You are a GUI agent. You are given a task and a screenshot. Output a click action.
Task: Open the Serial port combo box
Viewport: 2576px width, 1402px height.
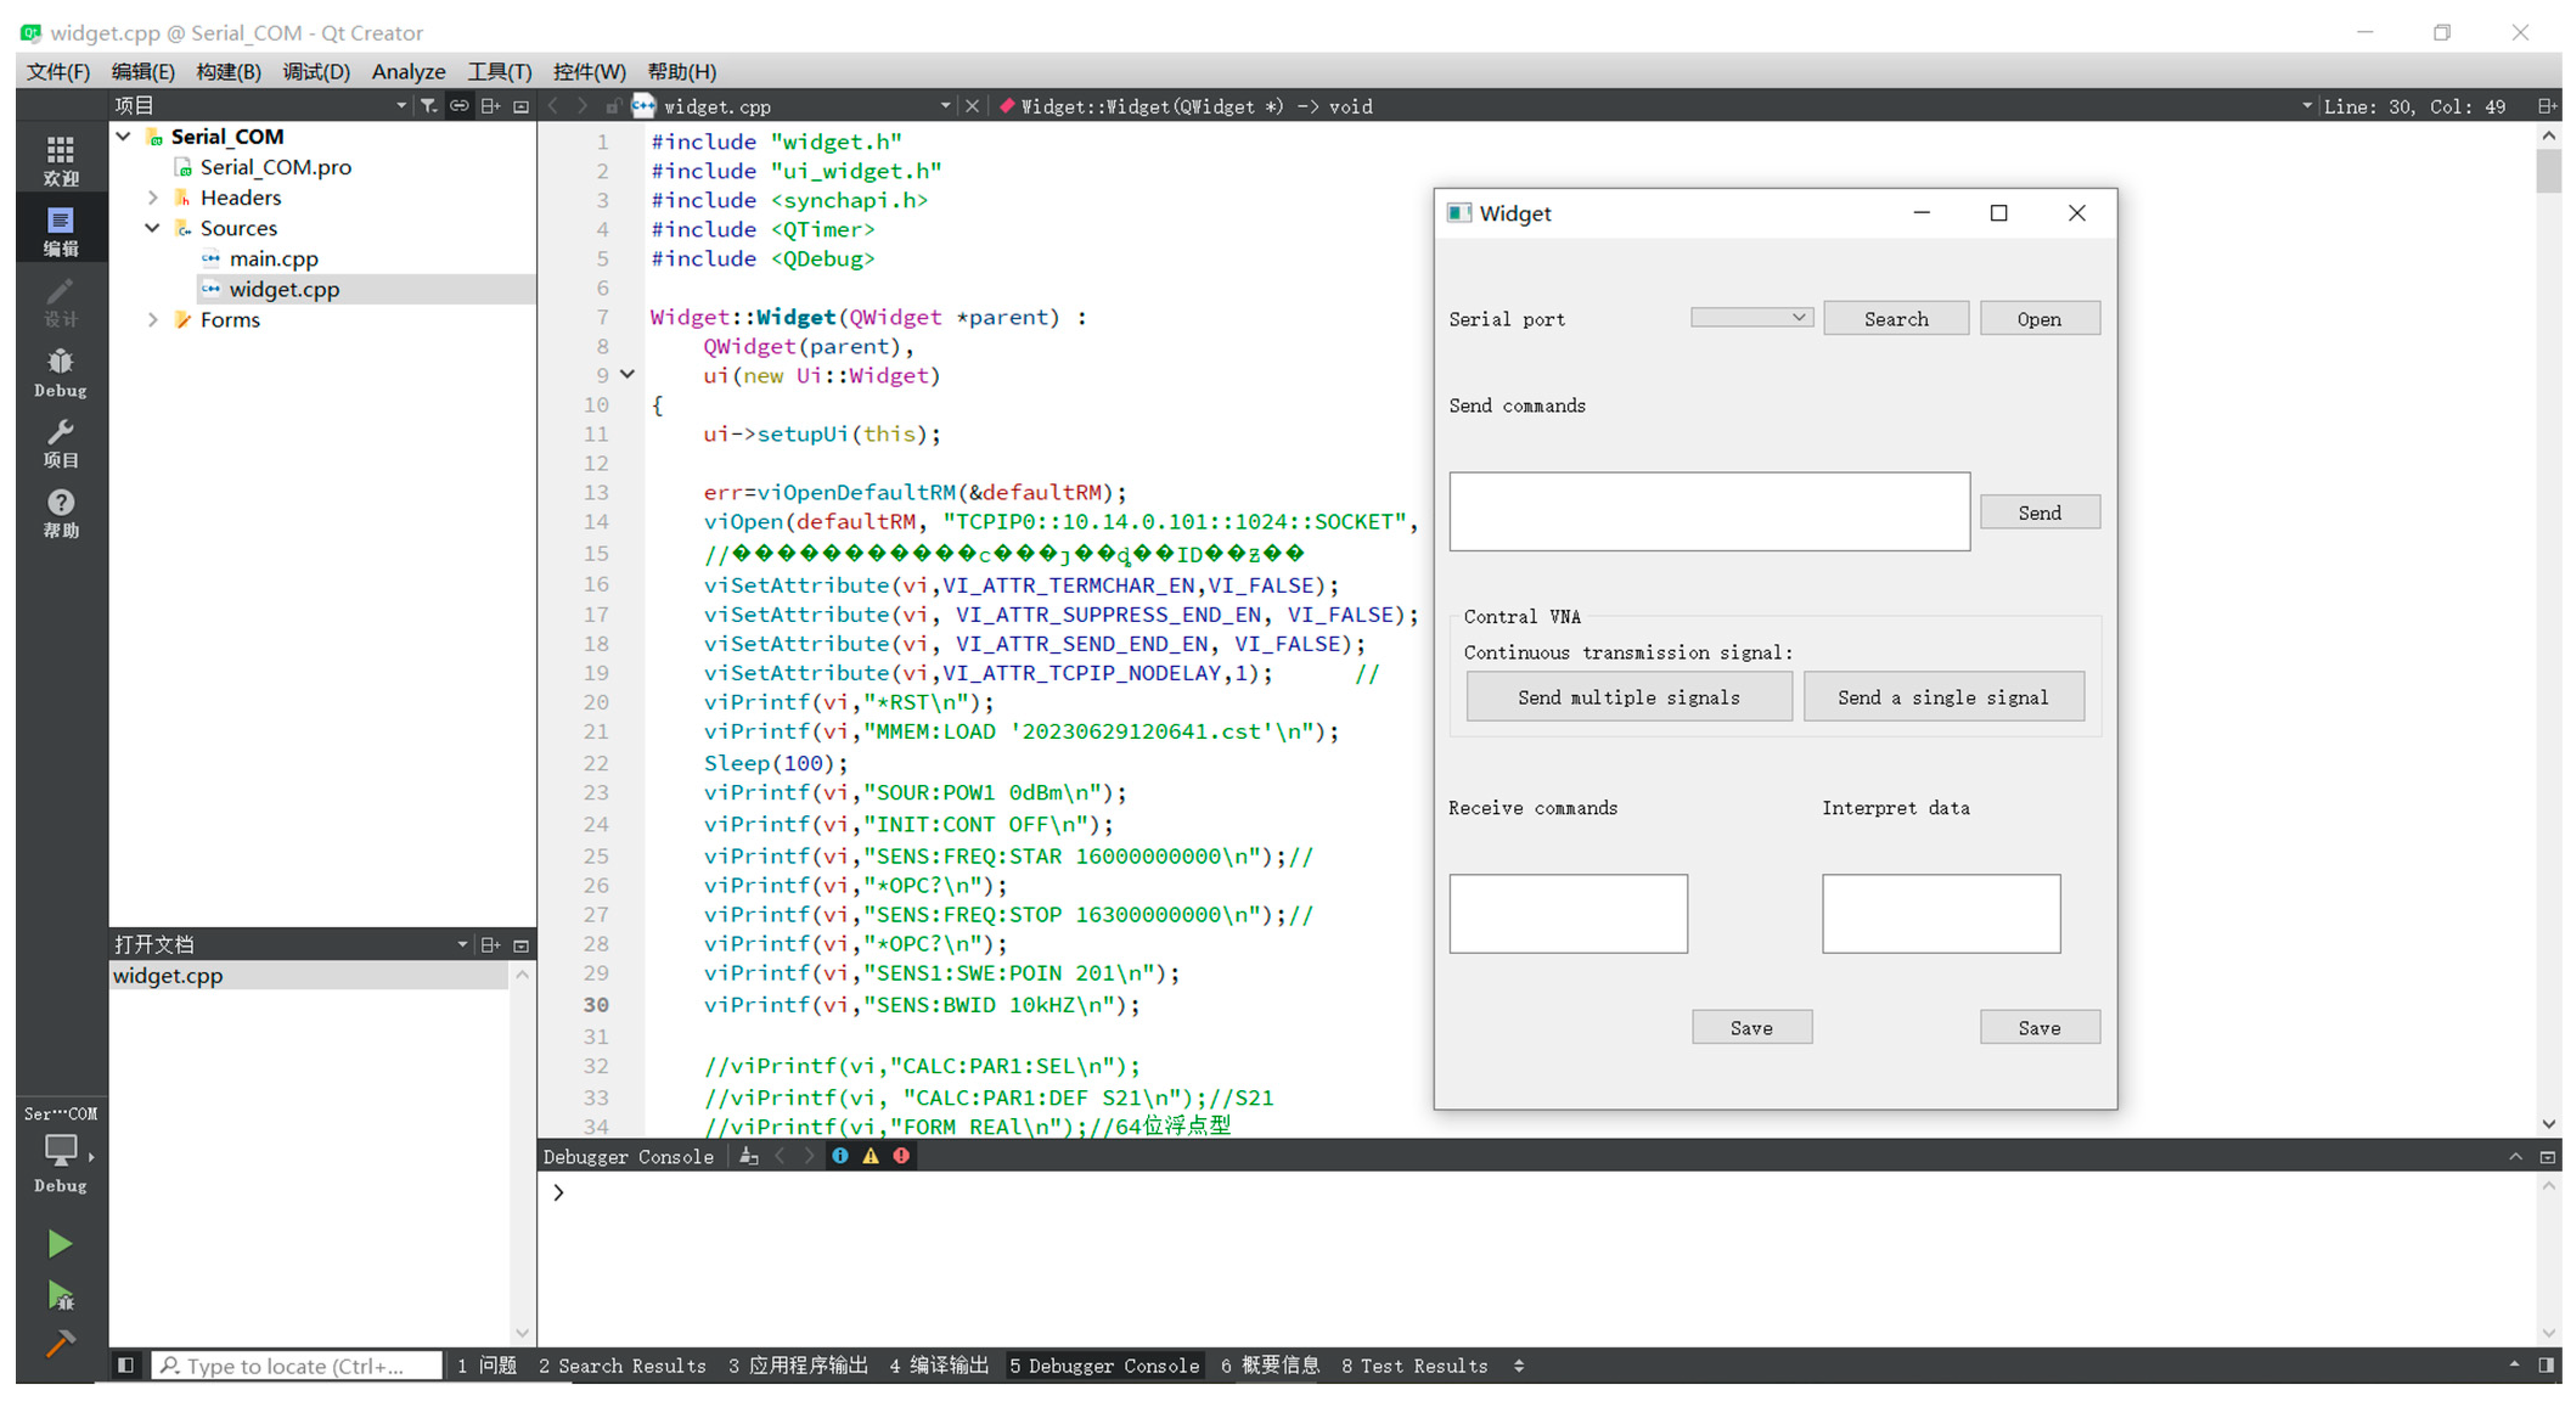tap(1751, 318)
